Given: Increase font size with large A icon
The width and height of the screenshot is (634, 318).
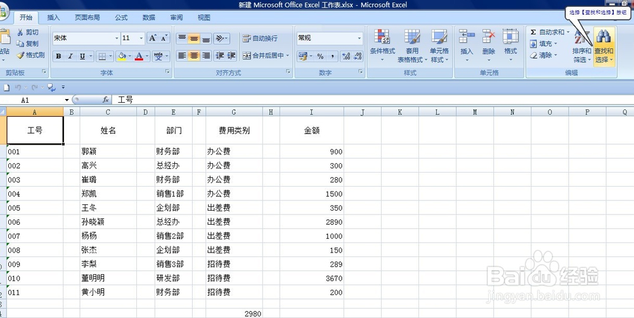Looking at the screenshot, I should click(152, 38).
